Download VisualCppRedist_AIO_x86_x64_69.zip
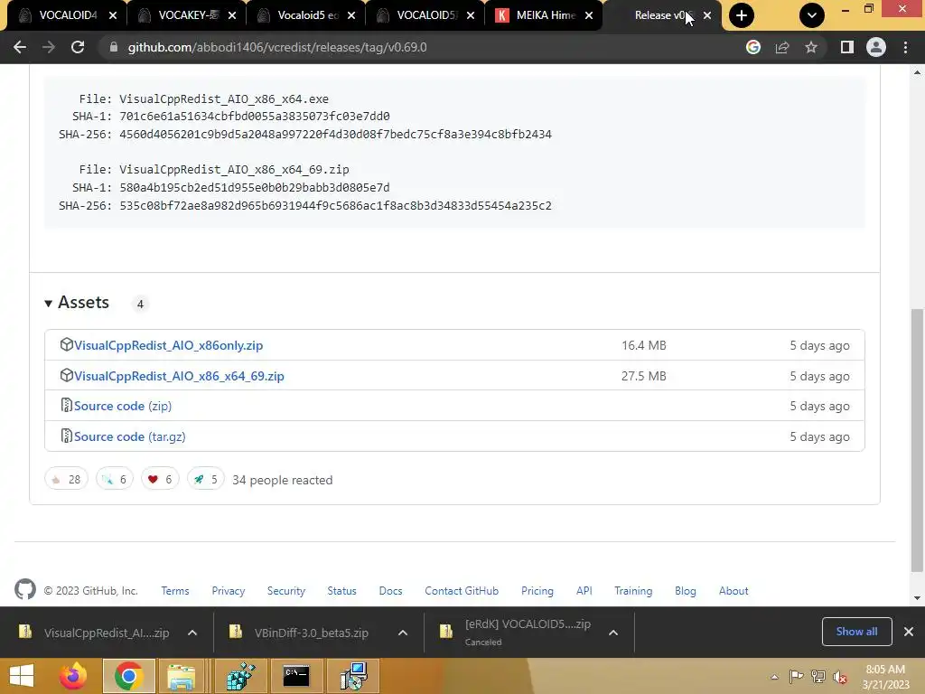Image resolution: width=925 pixels, height=694 pixels. click(179, 376)
